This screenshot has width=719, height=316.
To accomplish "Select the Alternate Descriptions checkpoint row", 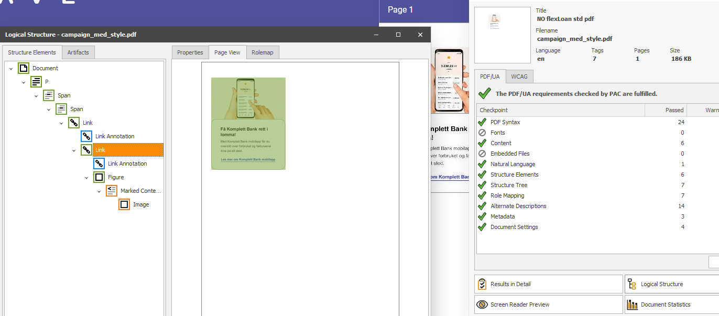I will coord(518,206).
